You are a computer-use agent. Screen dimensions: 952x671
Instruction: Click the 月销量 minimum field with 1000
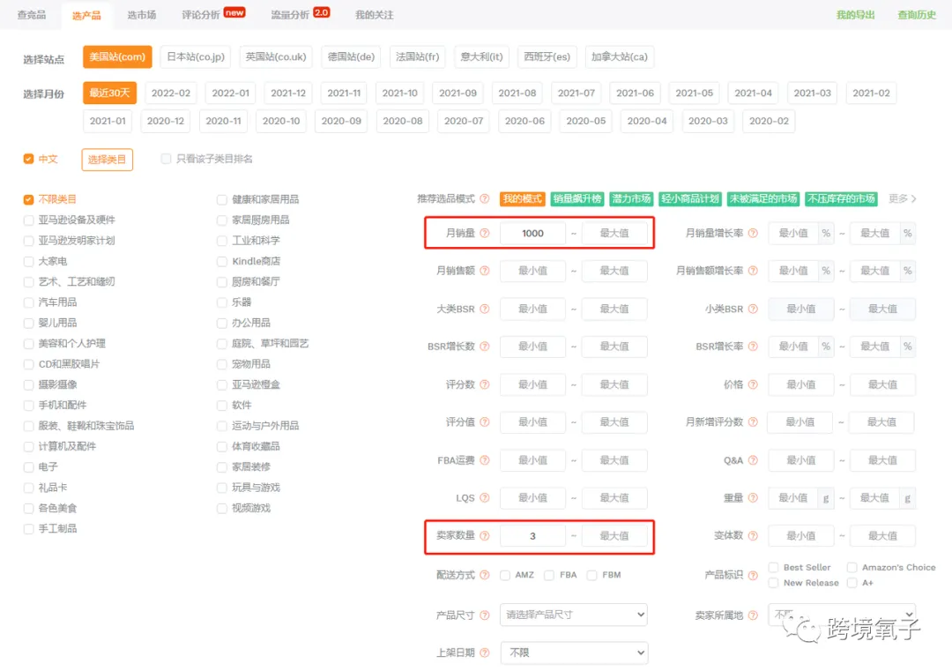tap(532, 233)
